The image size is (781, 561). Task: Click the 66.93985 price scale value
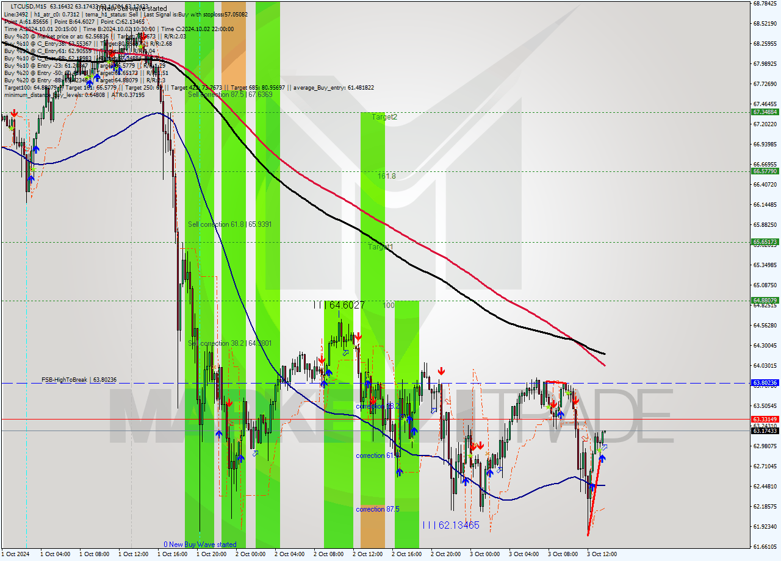click(765, 145)
